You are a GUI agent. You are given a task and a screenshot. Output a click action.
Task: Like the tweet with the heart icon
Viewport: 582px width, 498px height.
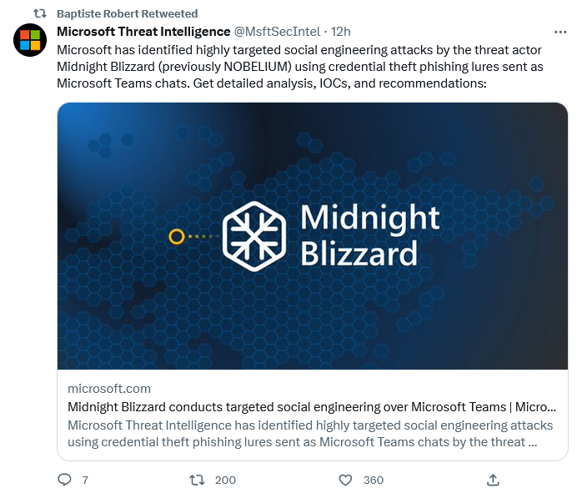click(345, 480)
